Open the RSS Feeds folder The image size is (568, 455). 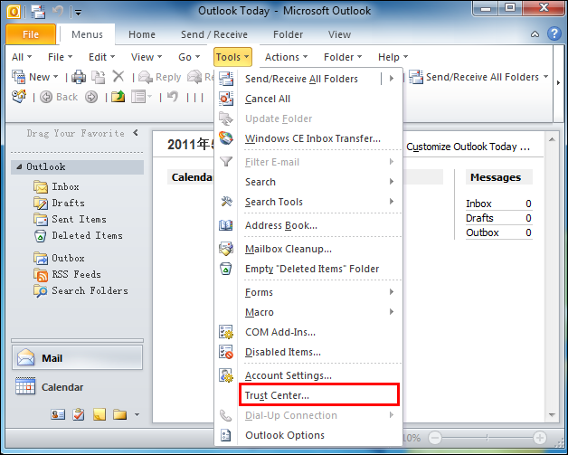pos(67,274)
